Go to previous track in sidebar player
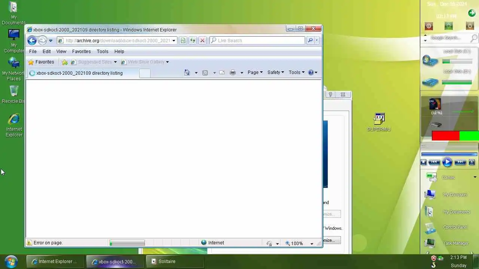Screen dimensions: 479x269 point(434,162)
